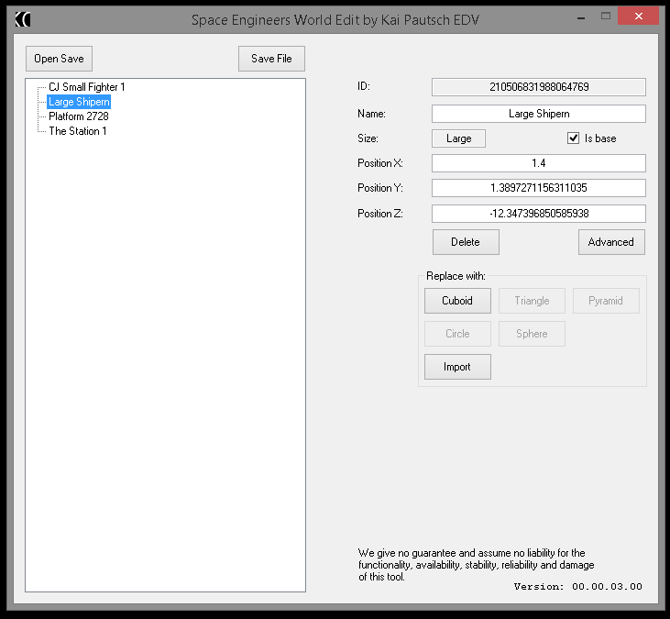Maximize the World Edit window

click(606, 17)
